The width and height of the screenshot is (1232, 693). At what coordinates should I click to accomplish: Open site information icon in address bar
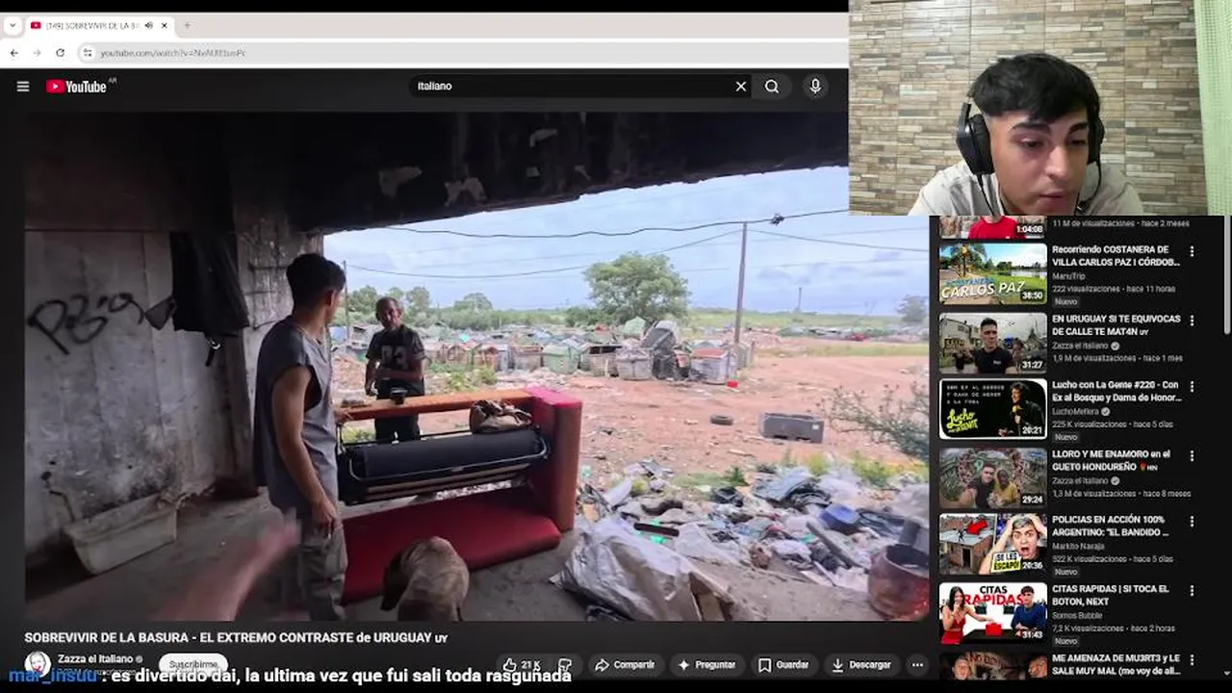click(x=88, y=53)
